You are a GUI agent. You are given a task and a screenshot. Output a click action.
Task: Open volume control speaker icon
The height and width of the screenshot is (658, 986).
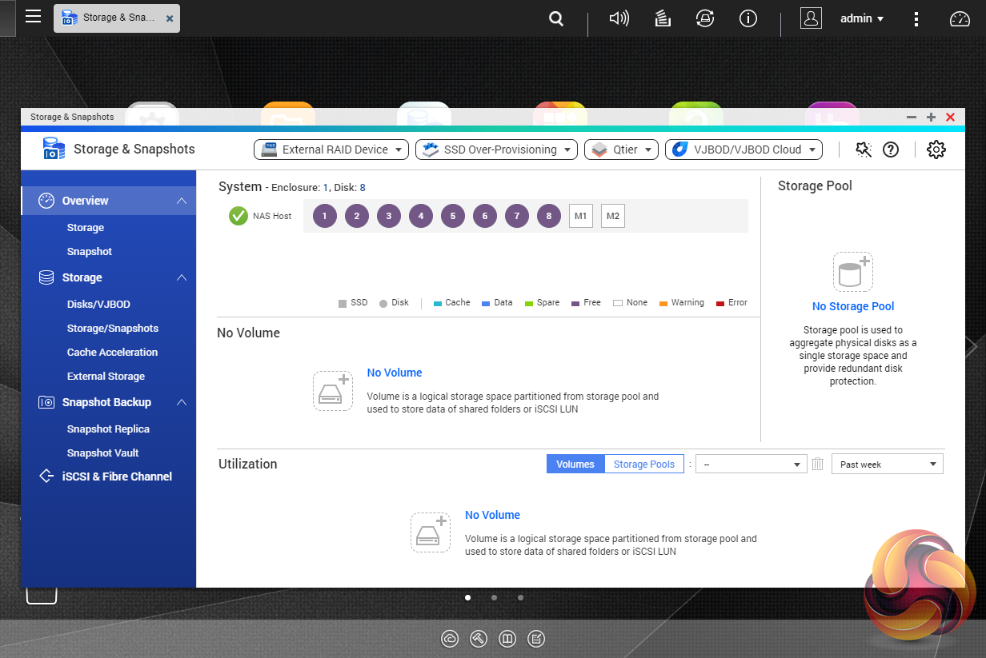point(619,18)
